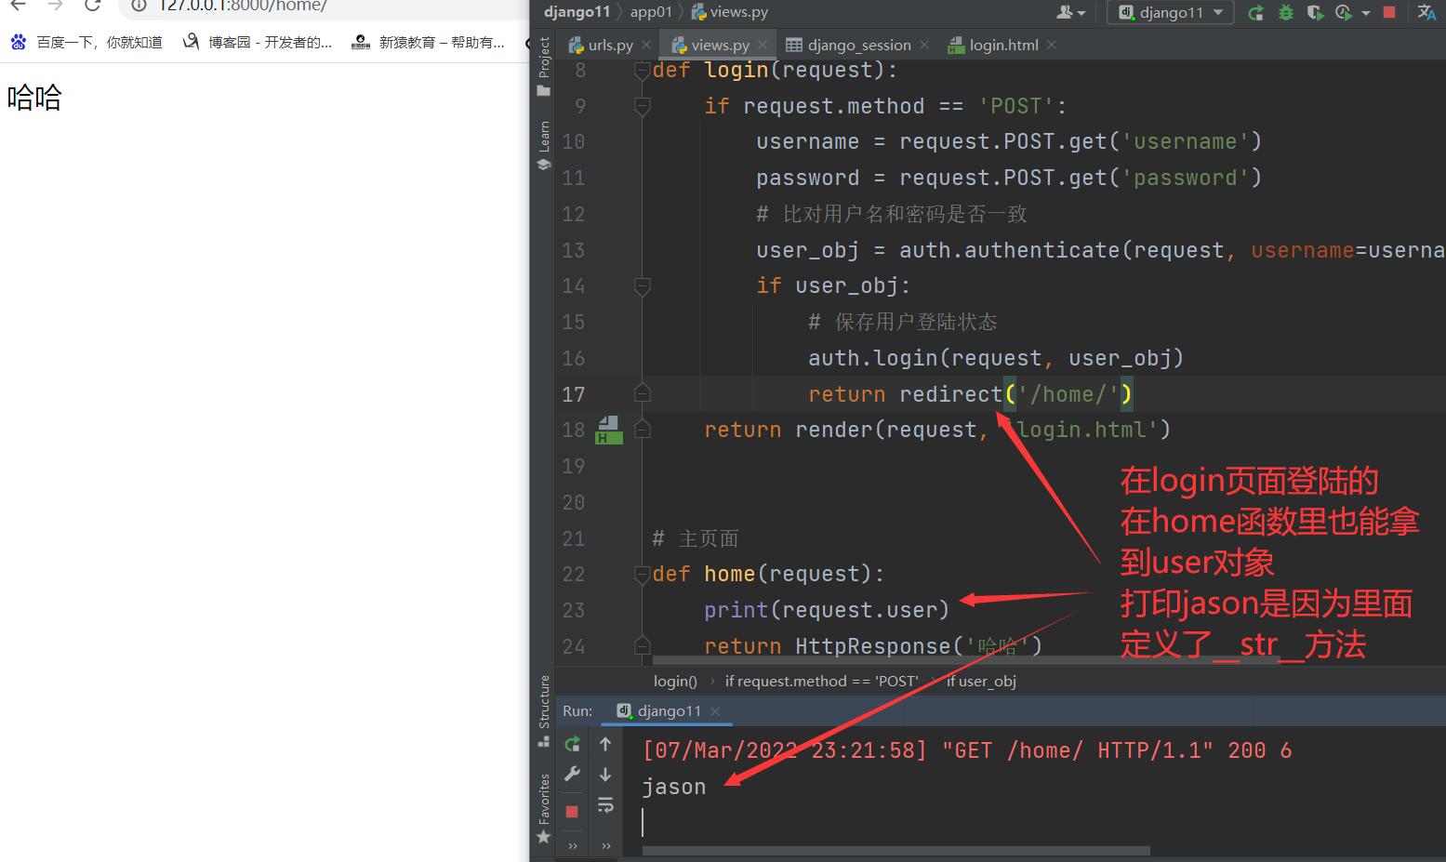
Task: Click fold marker on line 18
Action: click(642, 430)
